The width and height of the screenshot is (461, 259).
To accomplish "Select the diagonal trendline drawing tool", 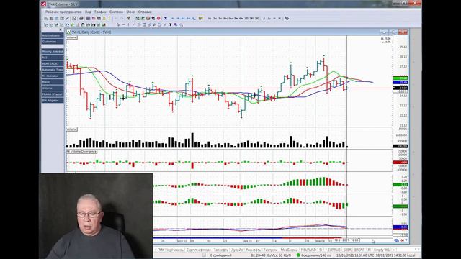I will pyautogui.click(x=133, y=25).
